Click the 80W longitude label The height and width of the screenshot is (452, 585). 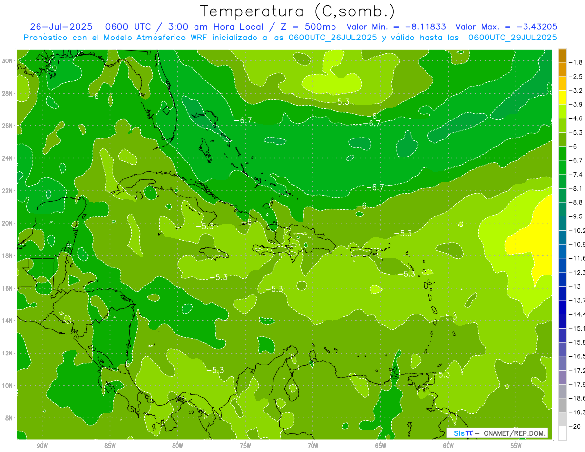pos(177,446)
